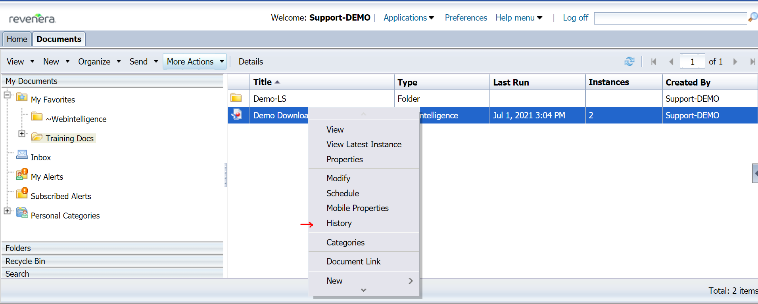Switch to the Home tab
The width and height of the screenshot is (758, 304).
tap(17, 39)
